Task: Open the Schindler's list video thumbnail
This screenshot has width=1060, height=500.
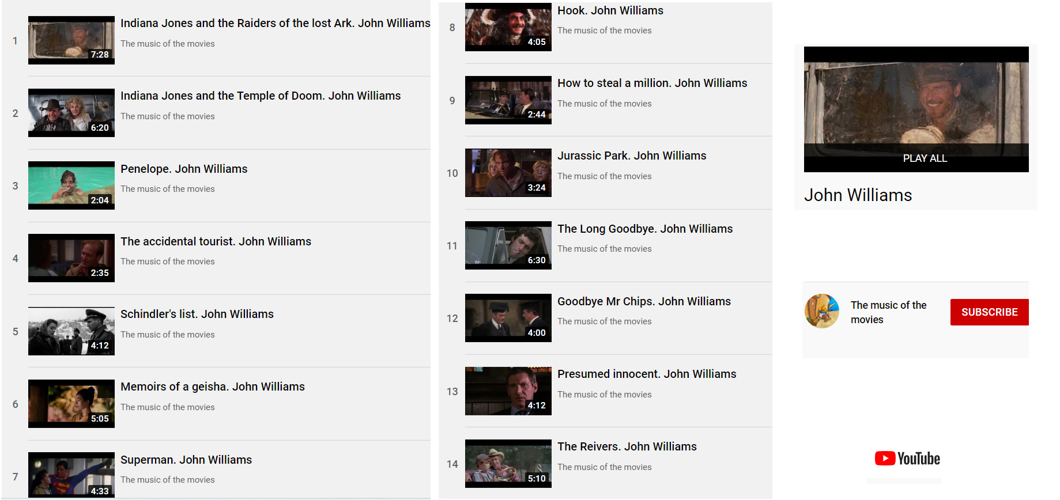Action: point(71,331)
